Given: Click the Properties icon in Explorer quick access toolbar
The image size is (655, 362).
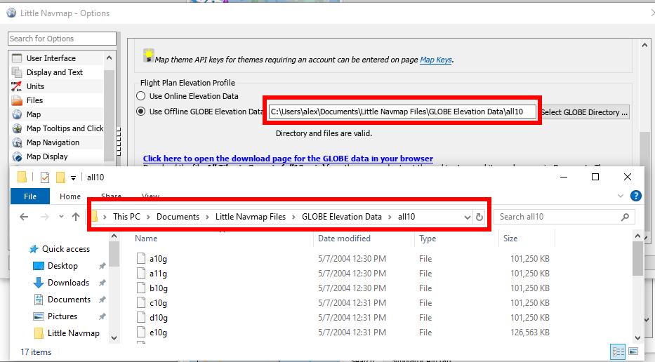Looking at the screenshot, I should tap(45, 177).
